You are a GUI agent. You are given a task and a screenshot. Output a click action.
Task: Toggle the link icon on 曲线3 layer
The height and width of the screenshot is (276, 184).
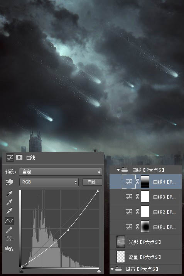point(137,197)
